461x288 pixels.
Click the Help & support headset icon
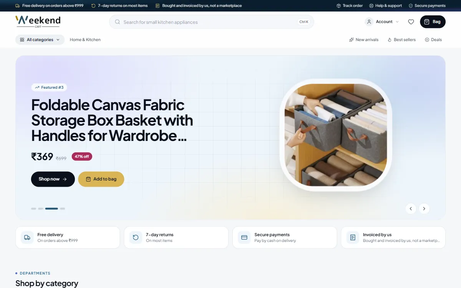[371, 6]
